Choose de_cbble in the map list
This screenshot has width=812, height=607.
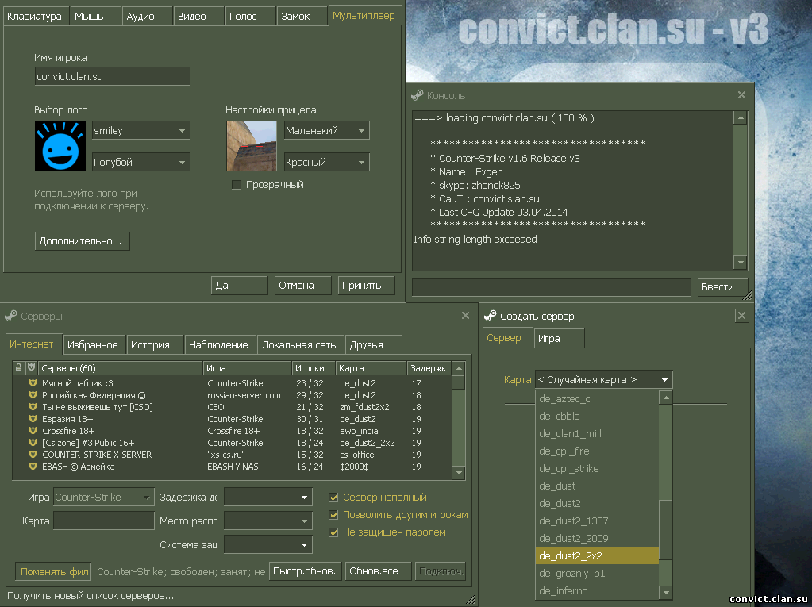coord(597,416)
